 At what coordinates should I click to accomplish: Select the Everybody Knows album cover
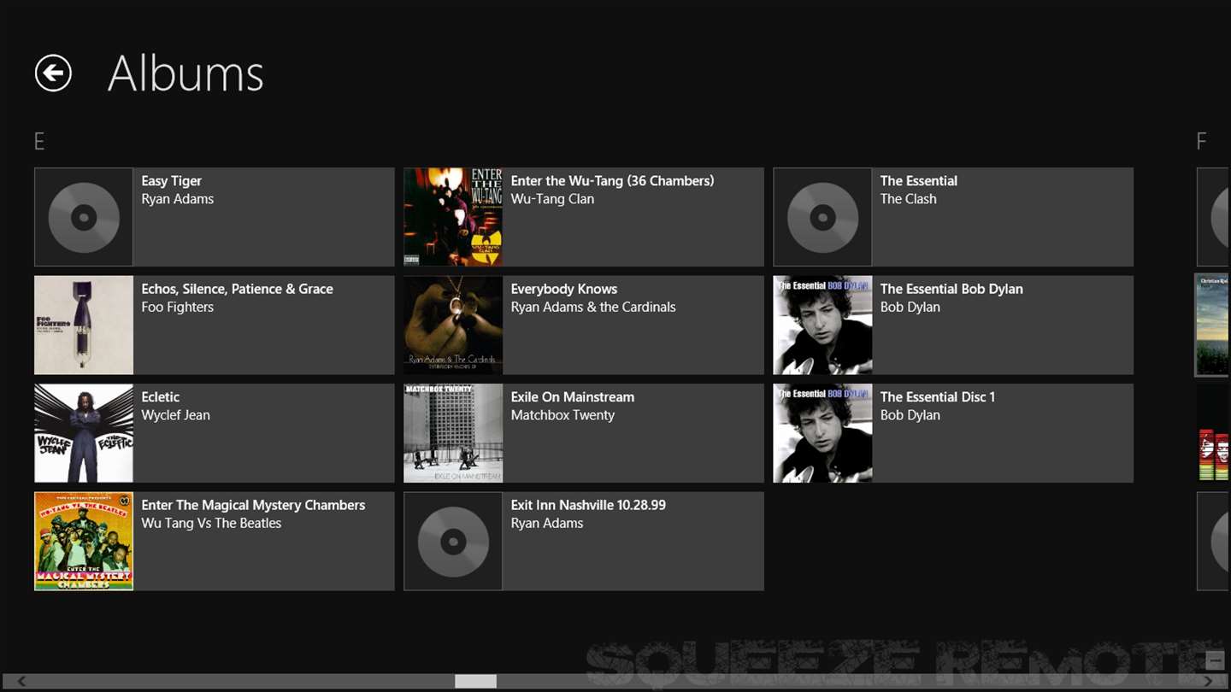tap(453, 325)
